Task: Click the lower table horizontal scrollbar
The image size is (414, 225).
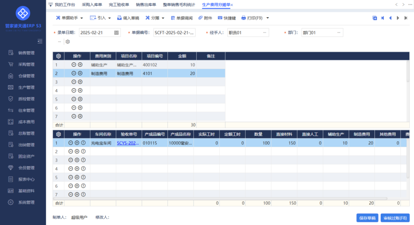Action: pos(220,198)
